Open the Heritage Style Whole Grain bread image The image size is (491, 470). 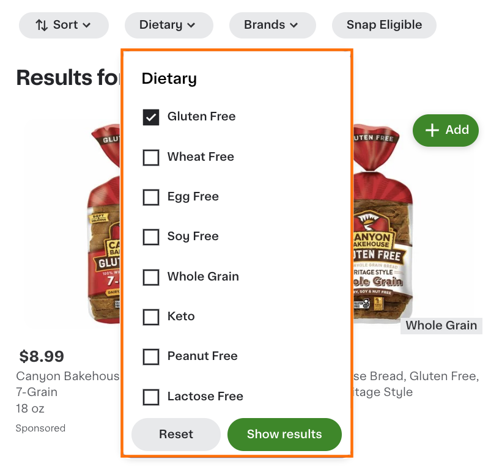[x=382, y=226]
